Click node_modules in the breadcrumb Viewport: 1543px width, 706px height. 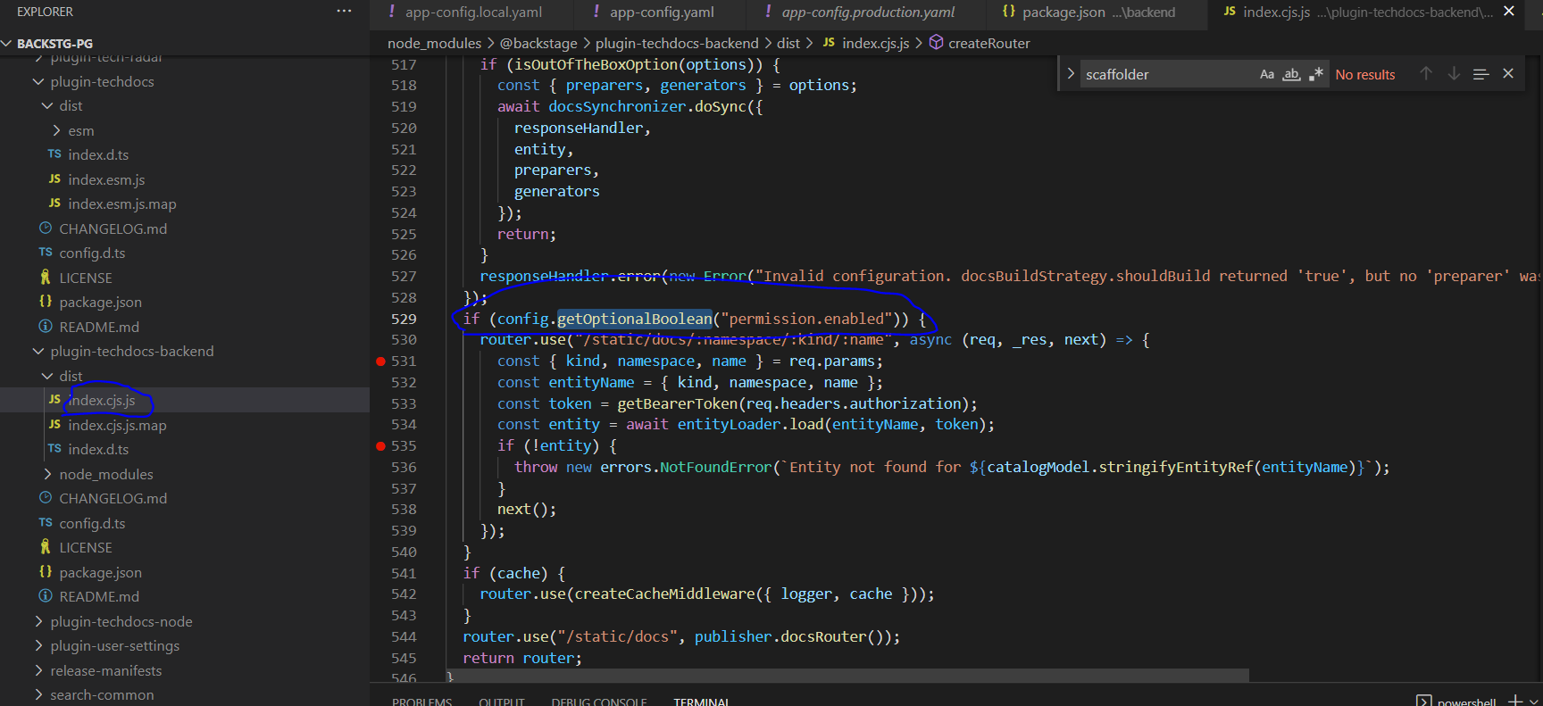coord(434,43)
